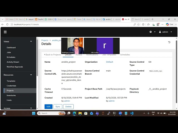Open browser extensions puzzle icon
Screen dimensions: 178x133
[x=143, y=24]
